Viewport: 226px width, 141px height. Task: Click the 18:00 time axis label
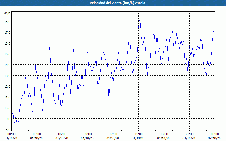164,134
